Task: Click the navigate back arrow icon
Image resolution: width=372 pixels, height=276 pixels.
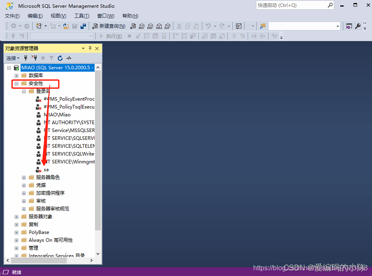Action: [14, 26]
